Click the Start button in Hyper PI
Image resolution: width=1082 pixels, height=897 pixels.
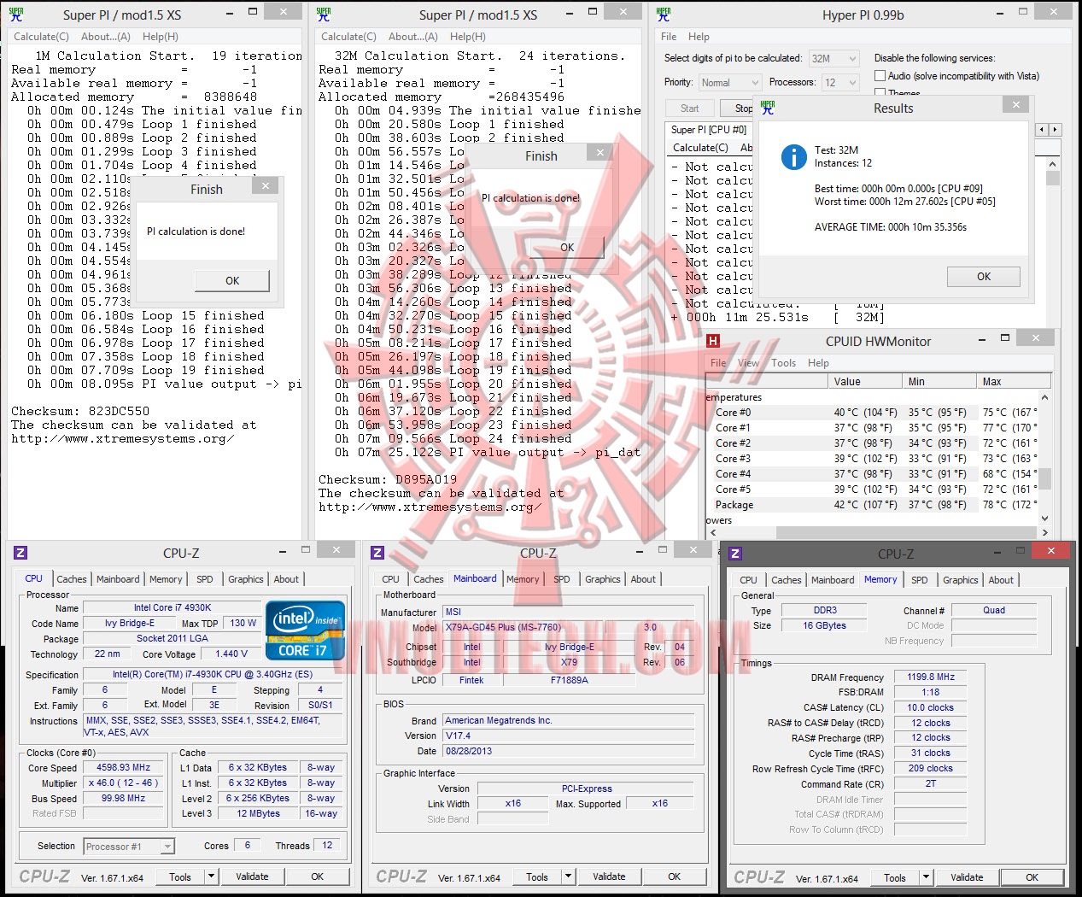tap(690, 108)
